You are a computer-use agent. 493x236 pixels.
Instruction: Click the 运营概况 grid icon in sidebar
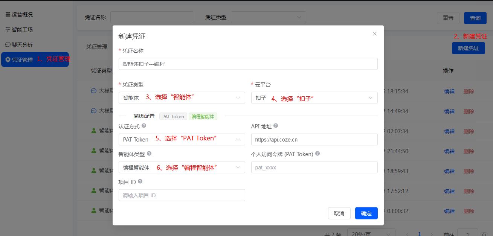coord(8,15)
